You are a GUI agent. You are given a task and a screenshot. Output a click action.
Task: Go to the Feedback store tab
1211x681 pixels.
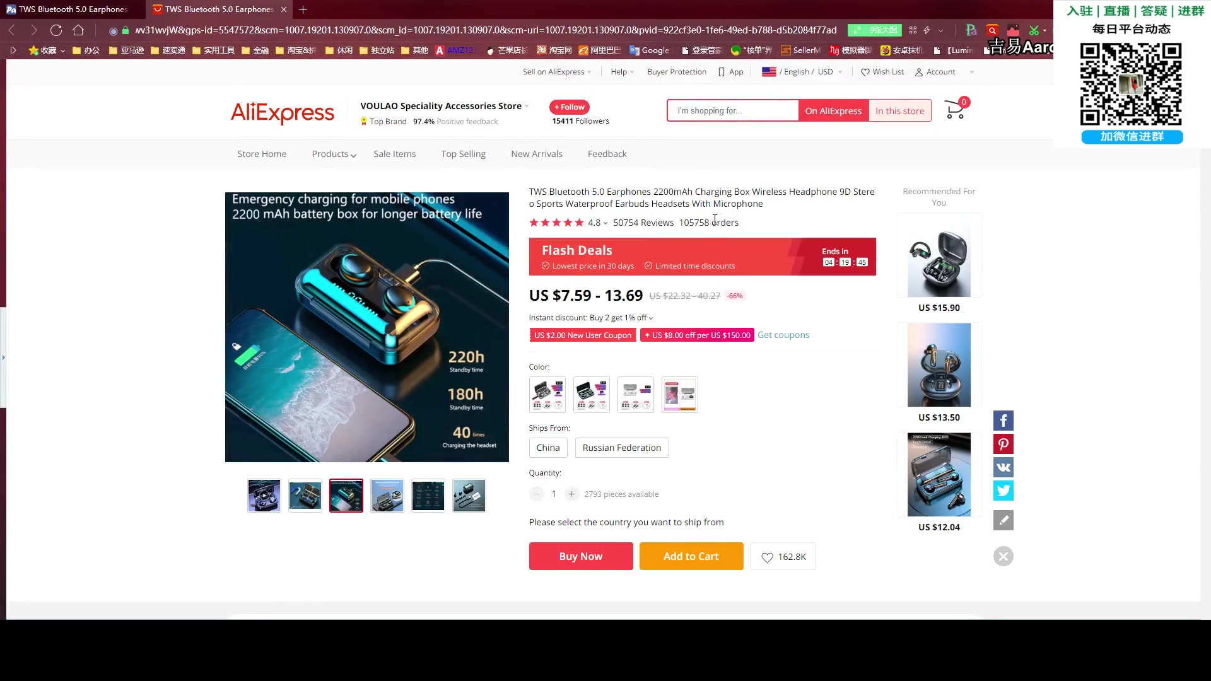click(x=607, y=154)
